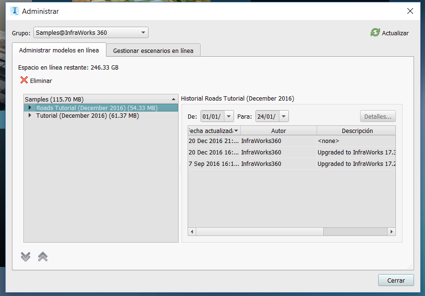Click the horizontal scrollbar left arrow
Screen dimensions: 425x296
[x=192, y=232]
